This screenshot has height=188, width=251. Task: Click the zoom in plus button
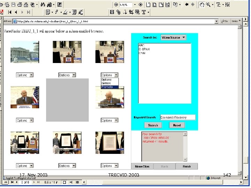click(140, 5)
